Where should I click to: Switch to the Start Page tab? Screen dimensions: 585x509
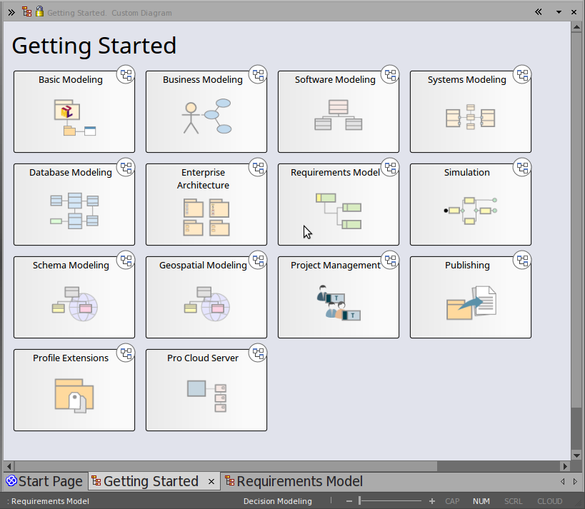click(44, 481)
